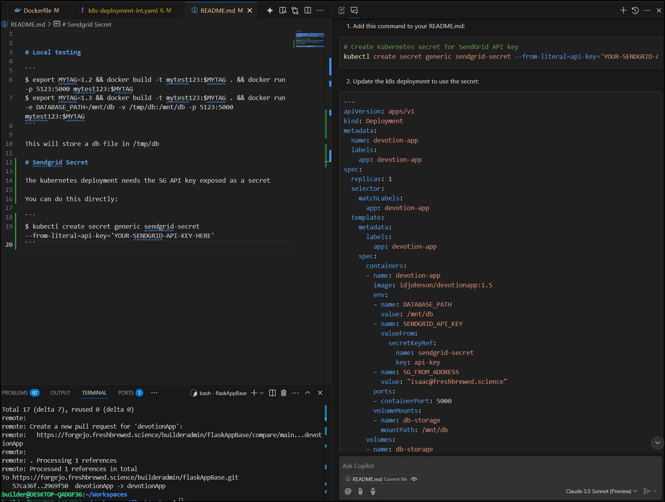Viewport: 665px width, 502px height.
Task: Show Copilot chat history
Action: [635, 10]
